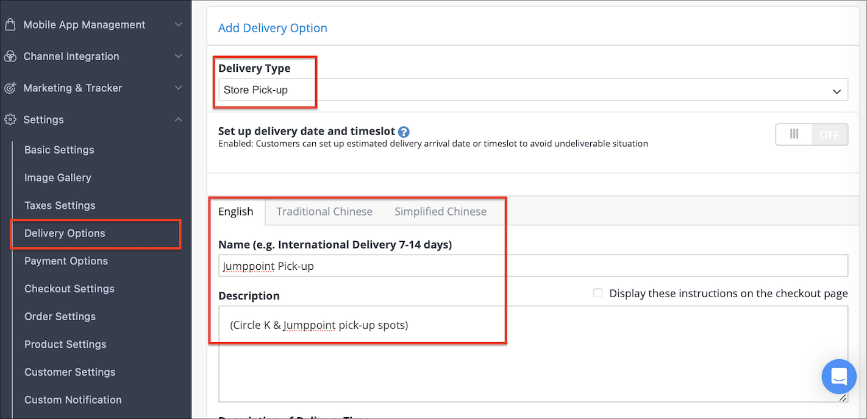Toggle delivery date and timeslot switch
867x419 pixels.
click(x=812, y=135)
